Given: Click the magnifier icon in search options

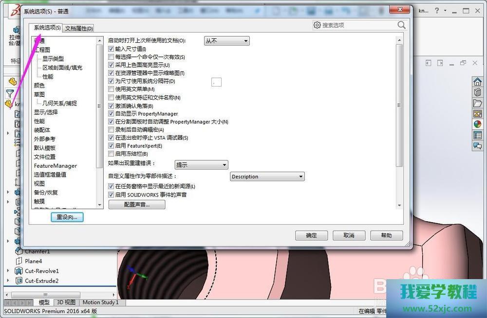Looking at the screenshot, I should point(401,25).
